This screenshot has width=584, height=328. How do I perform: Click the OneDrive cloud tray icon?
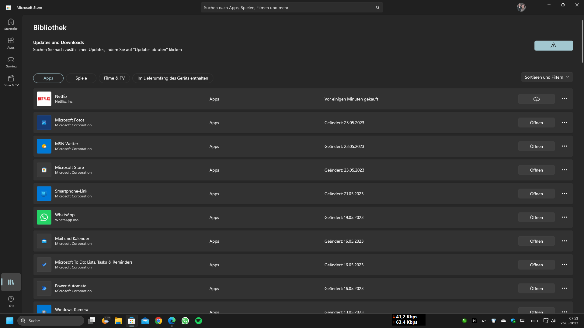[503, 321]
